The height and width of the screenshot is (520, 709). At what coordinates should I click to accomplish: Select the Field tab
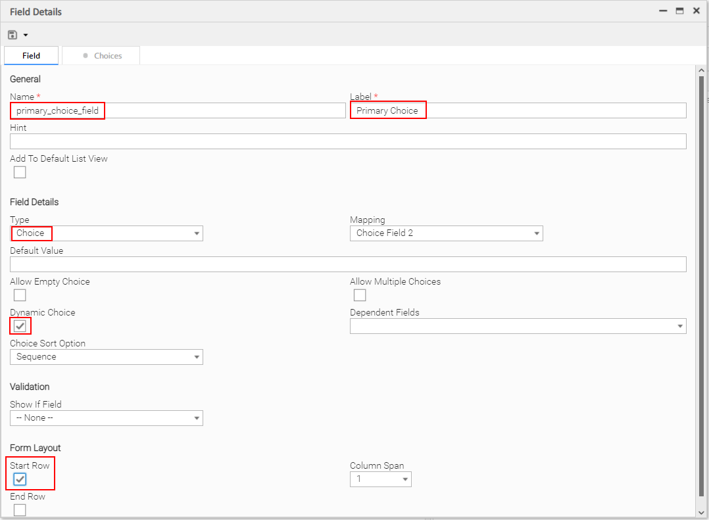point(31,56)
